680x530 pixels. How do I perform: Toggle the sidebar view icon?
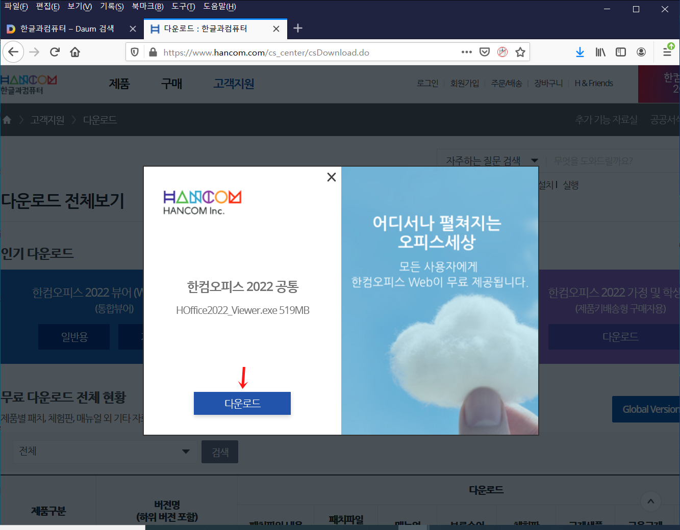click(x=621, y=52)
